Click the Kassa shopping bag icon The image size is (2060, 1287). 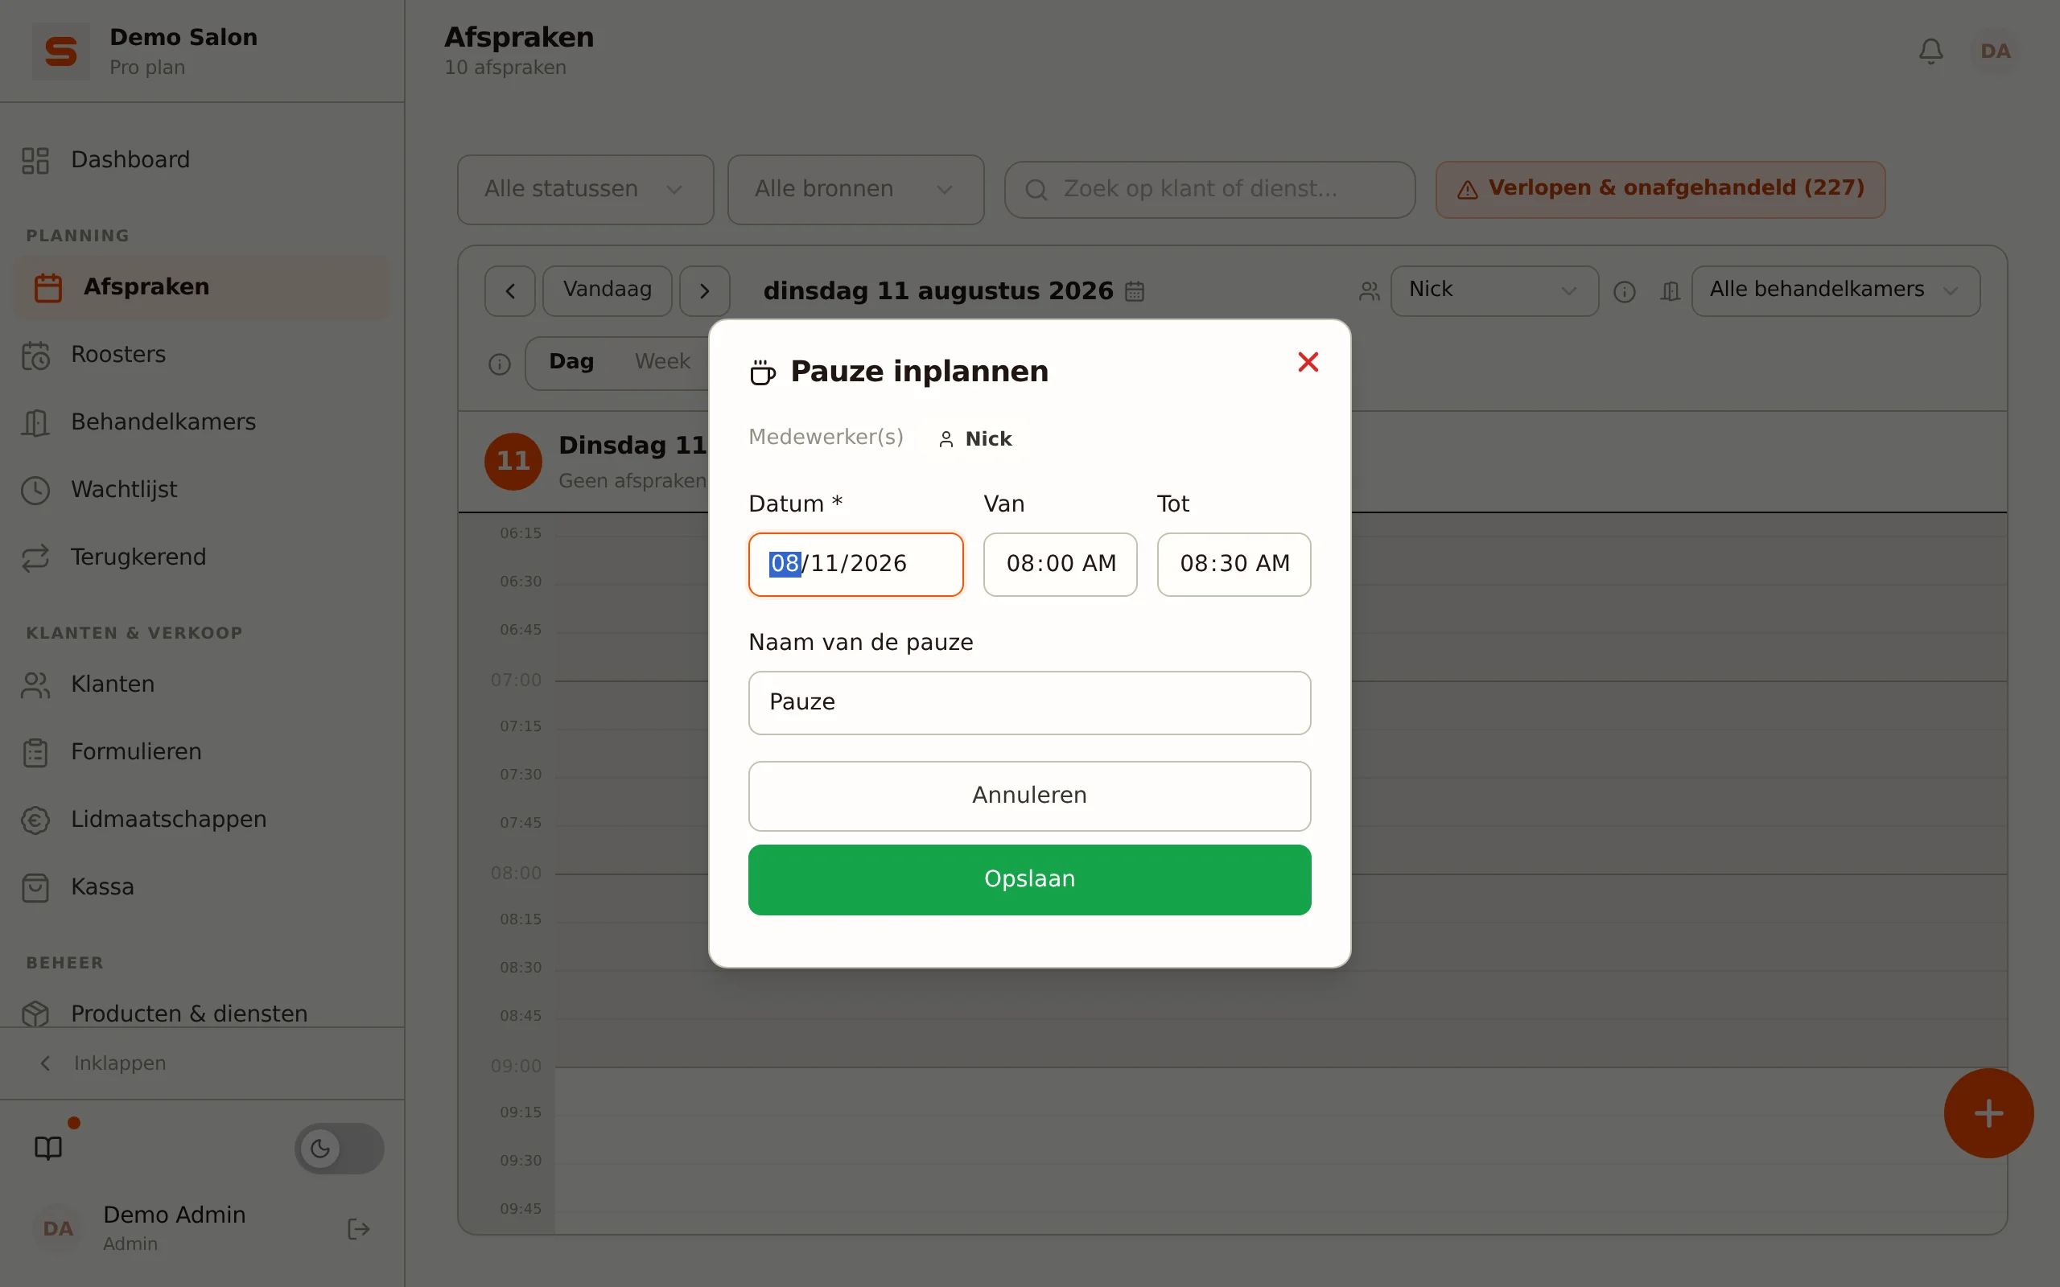(x=35, y=888)
